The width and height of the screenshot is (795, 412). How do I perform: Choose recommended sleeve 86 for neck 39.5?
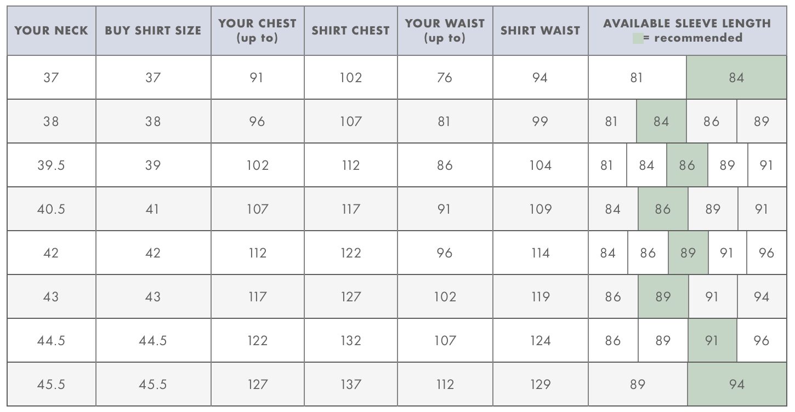click(x=687, y=165)
